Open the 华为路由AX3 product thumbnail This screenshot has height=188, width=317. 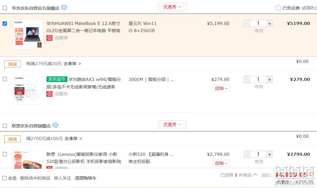(x=28, y=90)
